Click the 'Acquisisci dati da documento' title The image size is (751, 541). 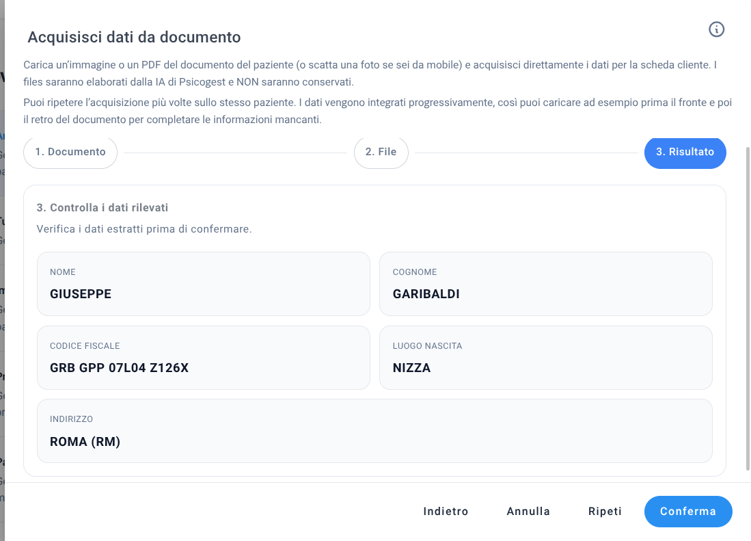(134, 37)
